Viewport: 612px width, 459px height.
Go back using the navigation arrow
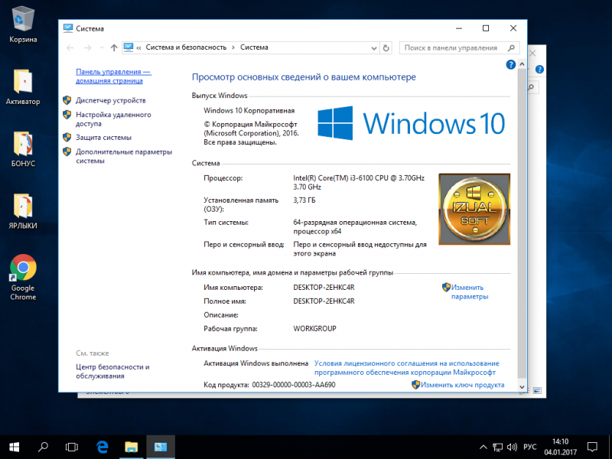click(x=70, y=47)
